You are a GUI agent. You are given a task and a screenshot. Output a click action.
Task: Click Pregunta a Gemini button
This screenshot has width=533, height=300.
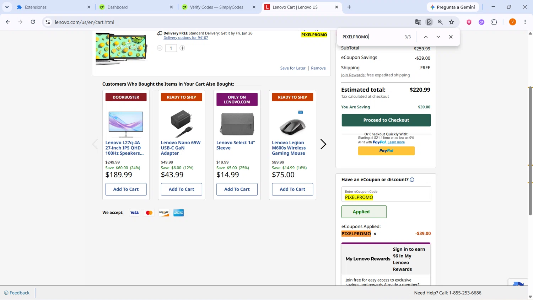tap(453, 7)
